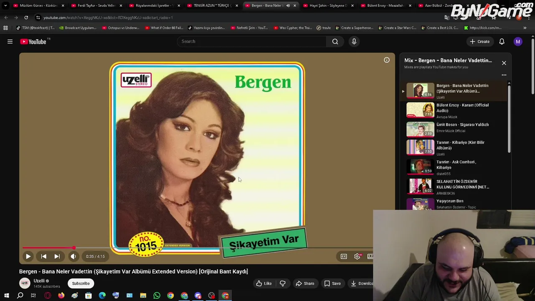Screen dimensions: 535x301
Task: Click the Create button
Action: 479,41
